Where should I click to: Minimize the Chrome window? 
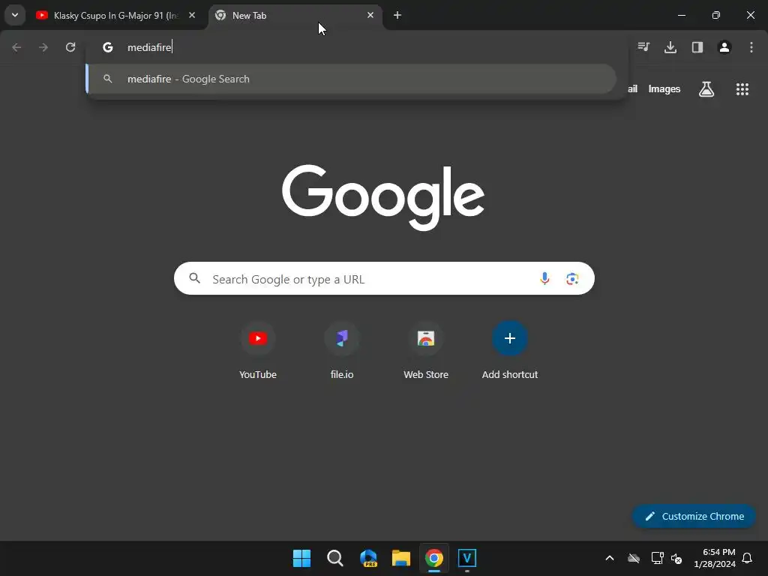click(x=682, y=15)
